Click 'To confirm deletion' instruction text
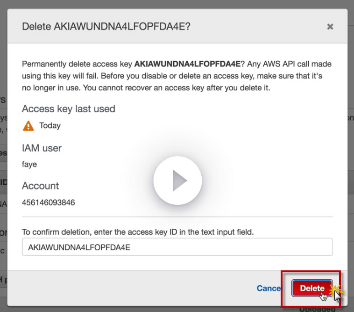This screenshot has height=312, width=354. (x=138, y=232)
